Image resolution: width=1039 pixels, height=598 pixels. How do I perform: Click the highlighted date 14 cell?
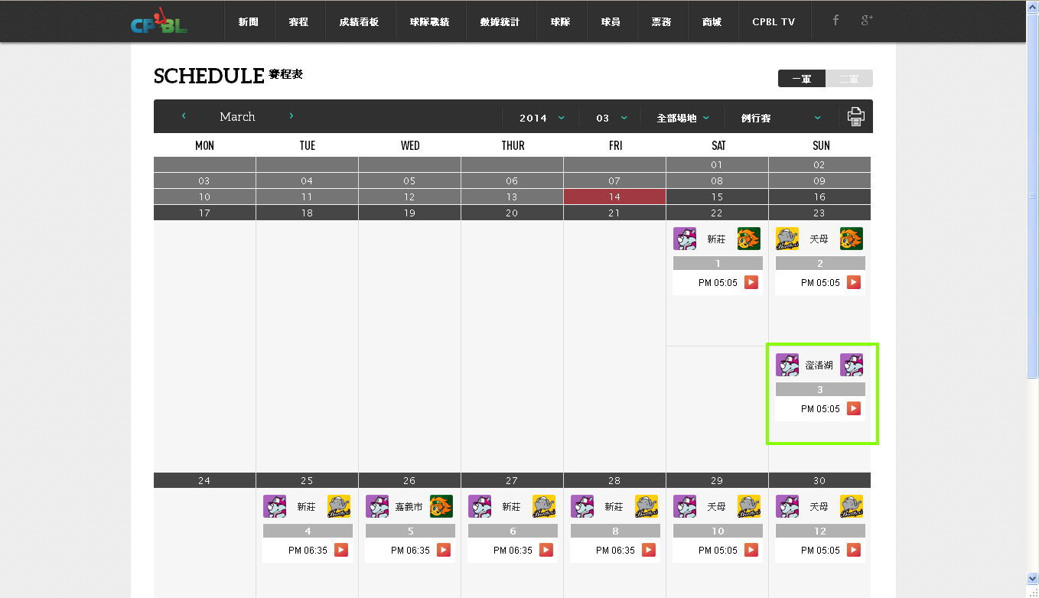tap(614, 197)
